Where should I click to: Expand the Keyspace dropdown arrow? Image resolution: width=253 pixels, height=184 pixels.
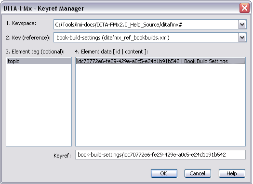pos(242,25)
